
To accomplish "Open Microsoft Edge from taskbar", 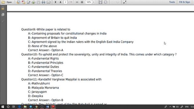I will (19, 107).
